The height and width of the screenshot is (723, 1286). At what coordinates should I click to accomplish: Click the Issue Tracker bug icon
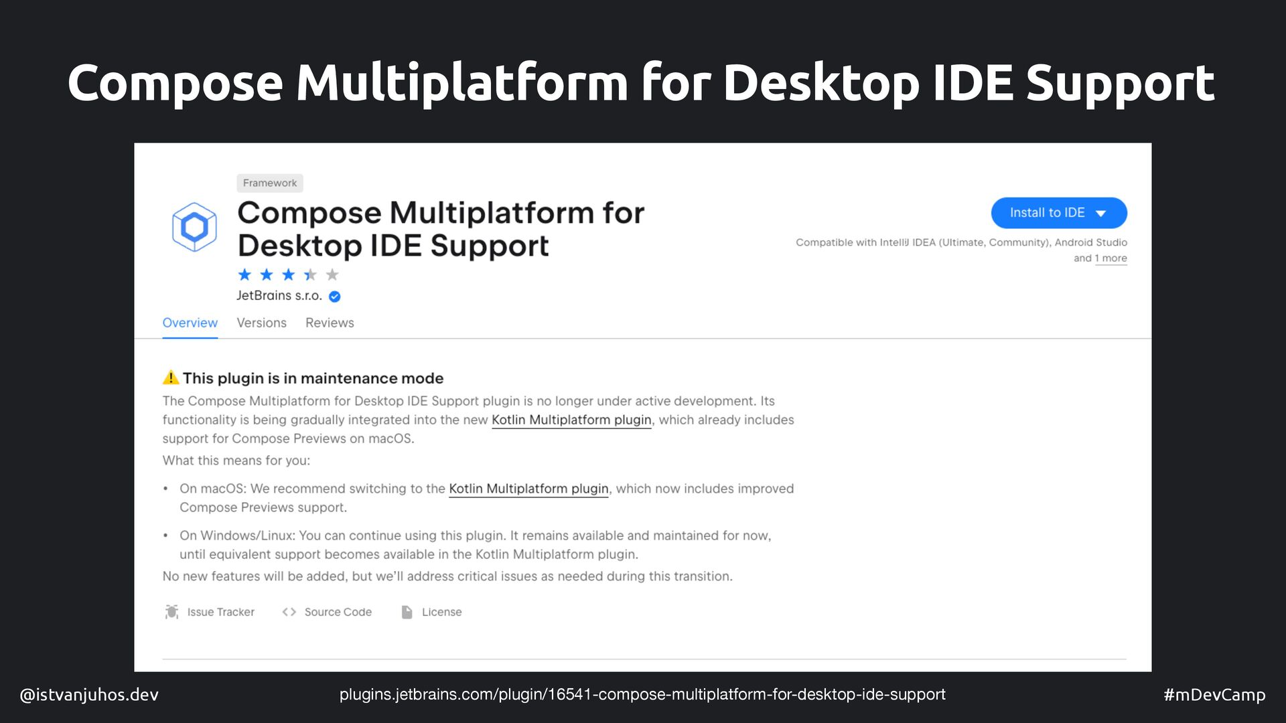click(171, 612)
